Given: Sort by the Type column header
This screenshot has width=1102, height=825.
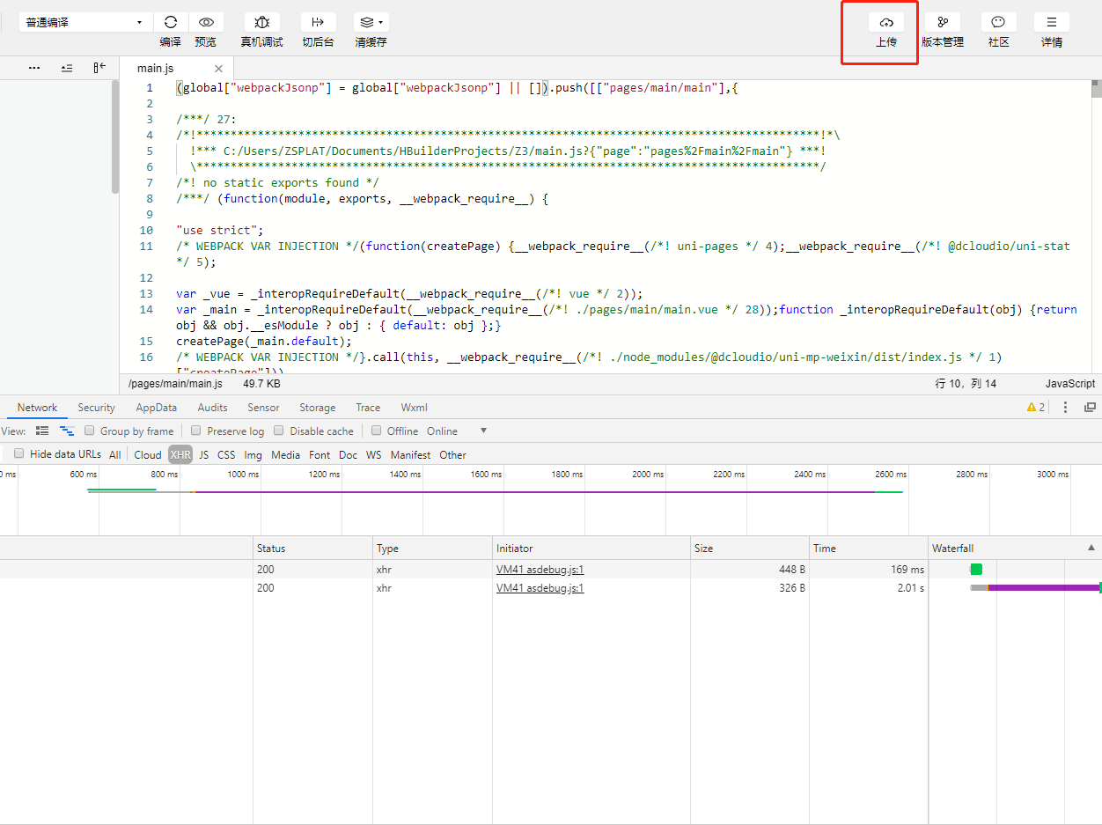Looking at the screenshot, I should pos(432,549).
